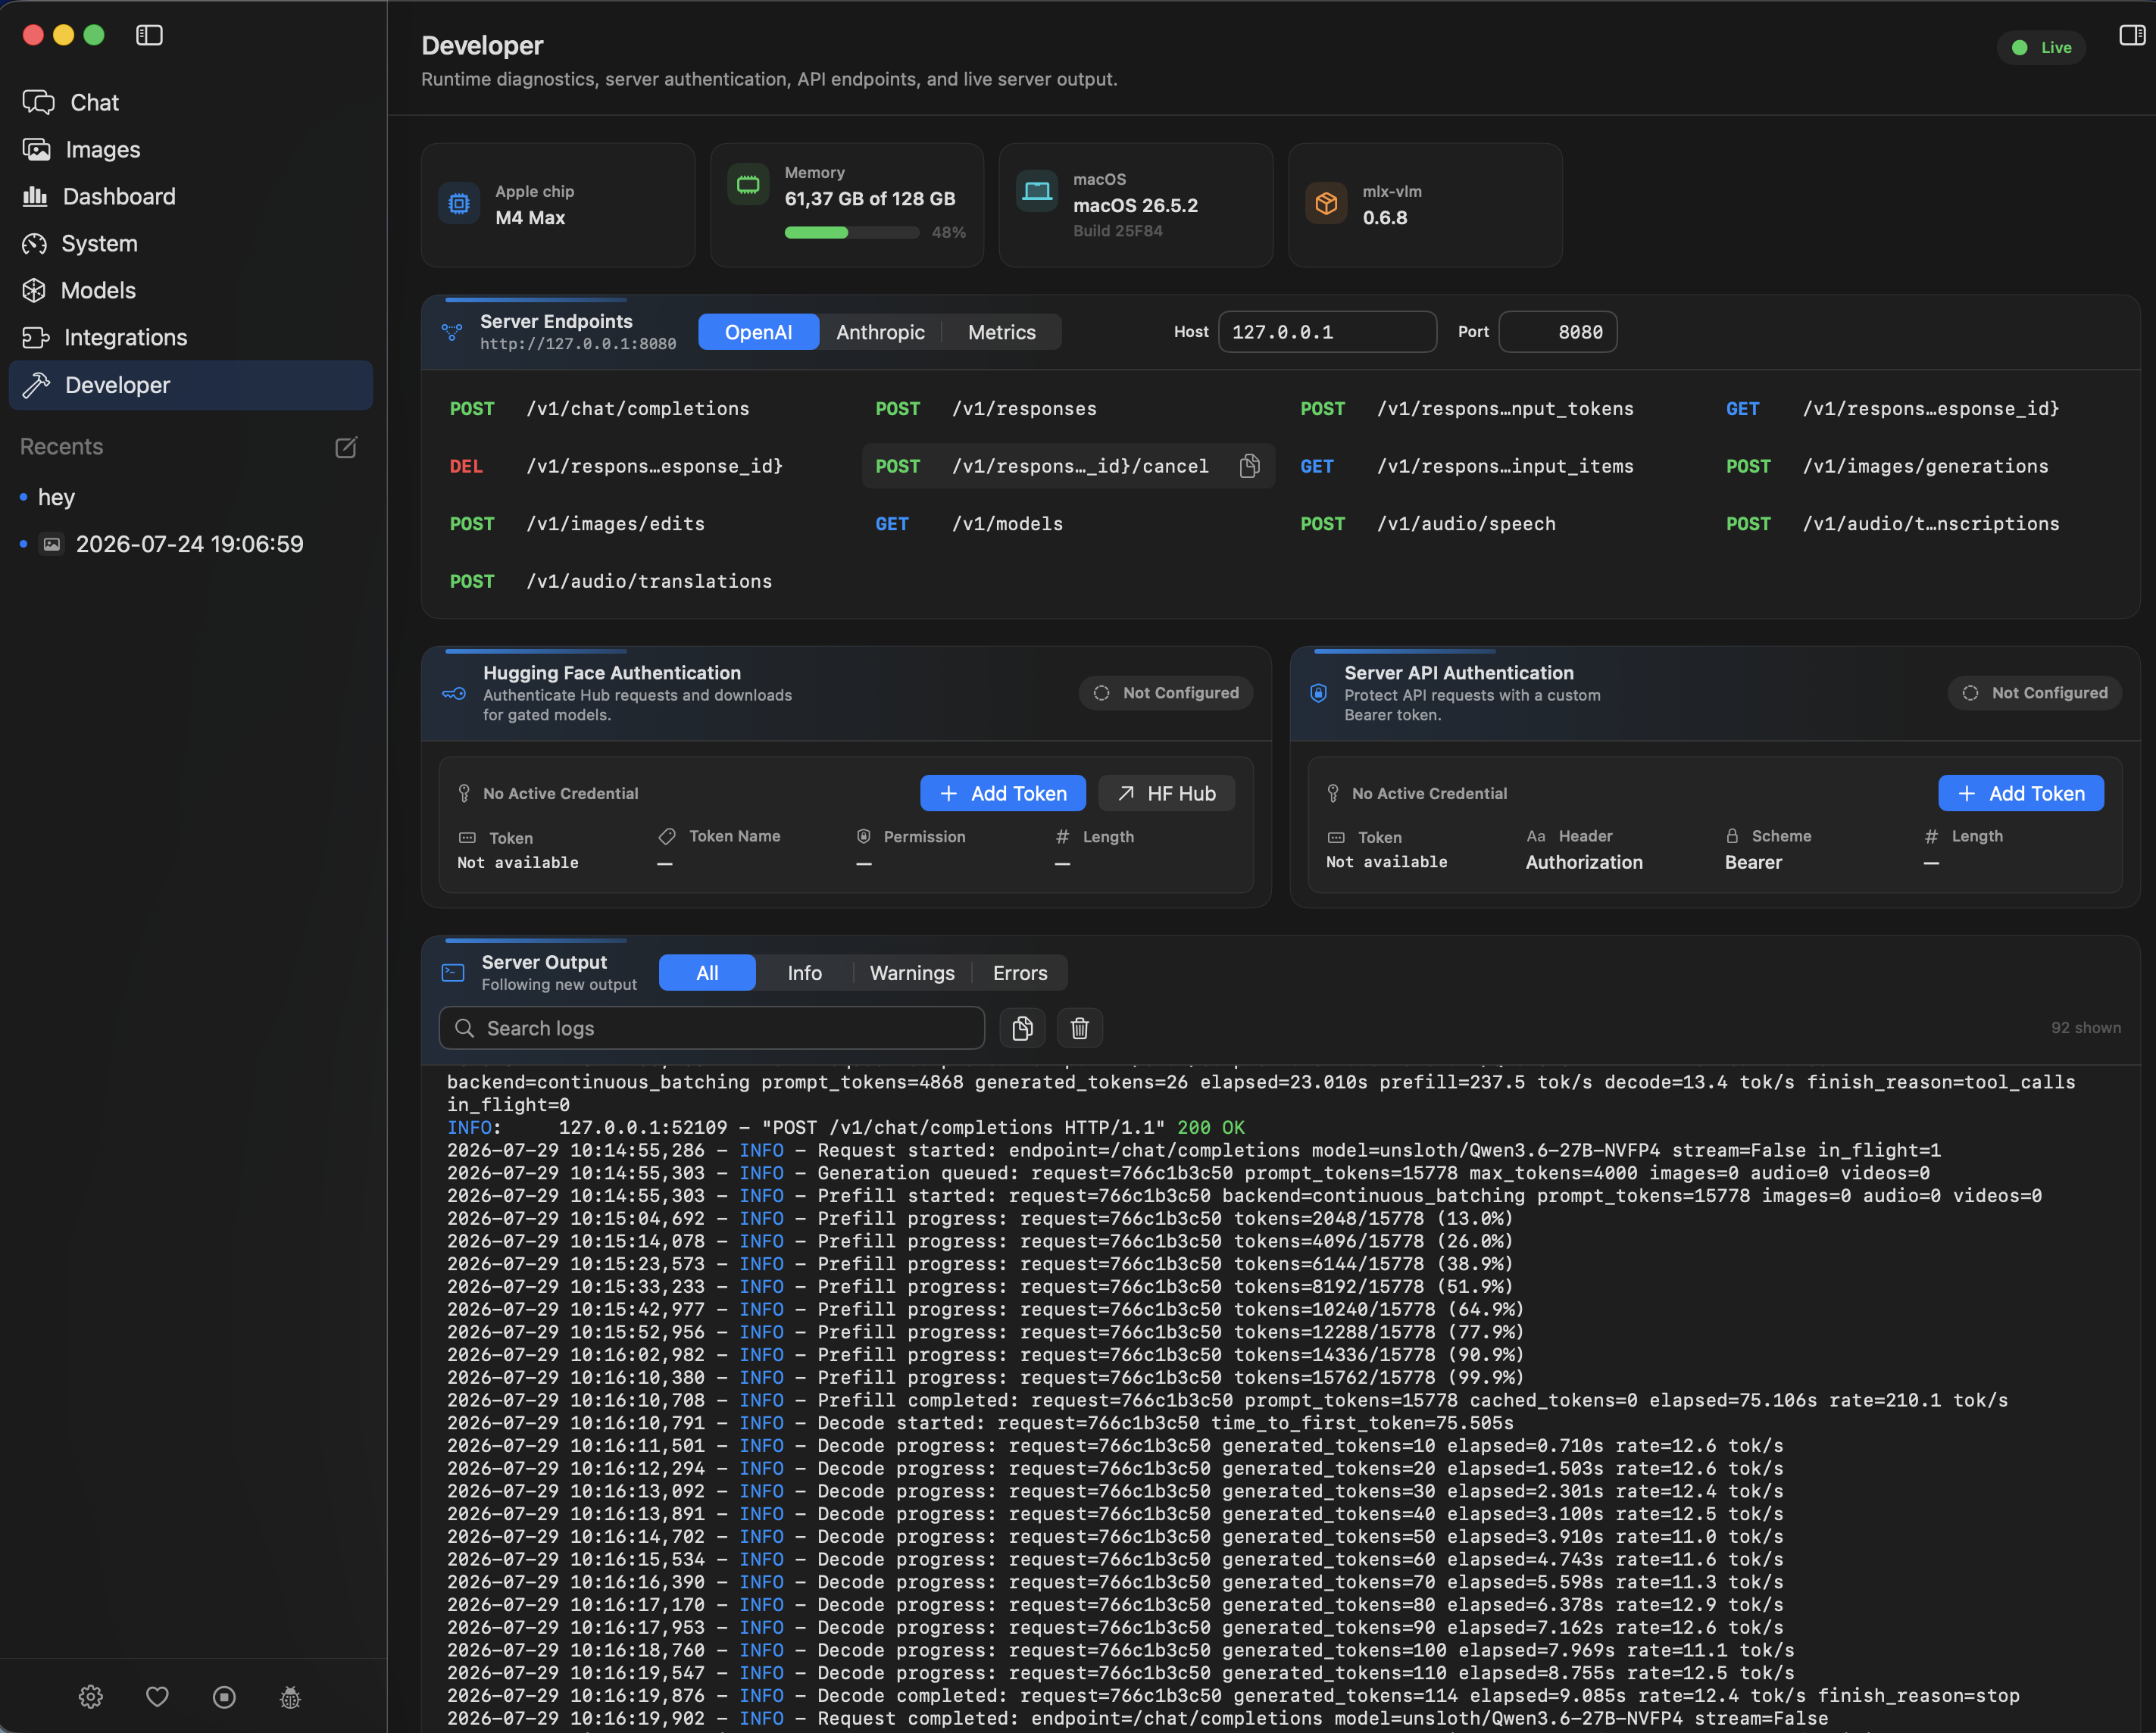
Task: Filter server output to Info
Action: (x=804, y=973)
